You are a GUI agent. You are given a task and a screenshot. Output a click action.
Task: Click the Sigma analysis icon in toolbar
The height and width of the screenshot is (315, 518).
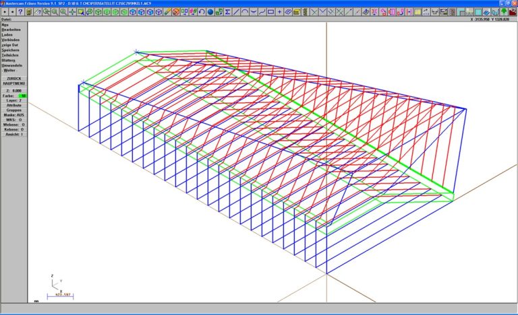(x=227, y=12)
